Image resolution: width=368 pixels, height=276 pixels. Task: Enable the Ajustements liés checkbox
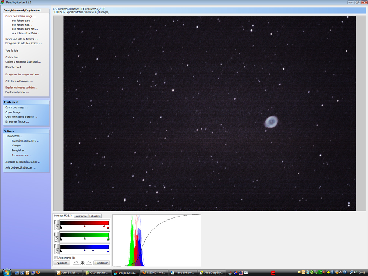[56, 258]
